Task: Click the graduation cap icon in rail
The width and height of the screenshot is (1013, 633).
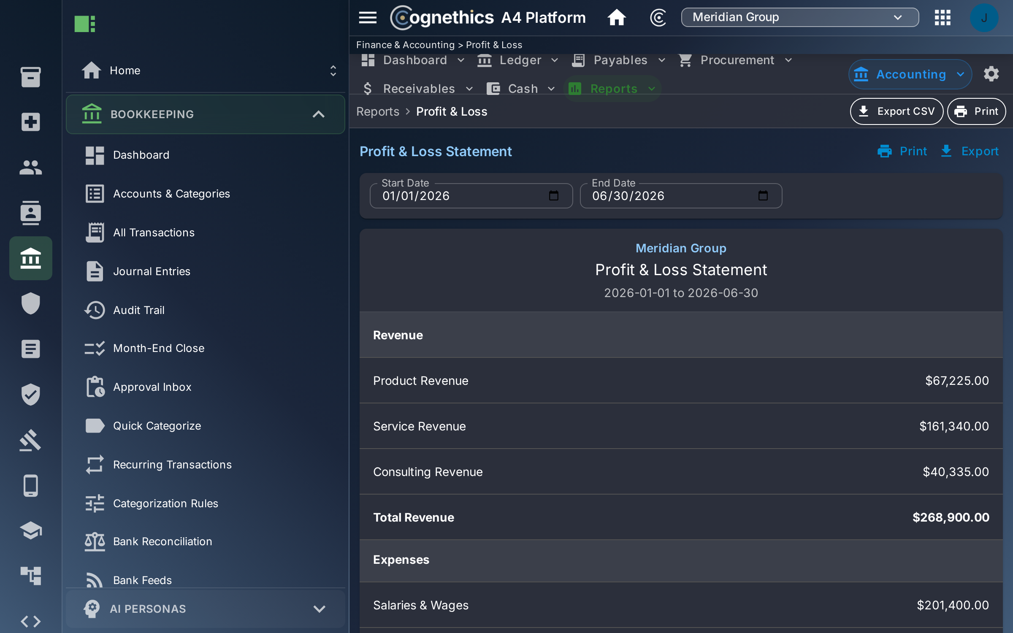Action: click(x=30, y=530)
